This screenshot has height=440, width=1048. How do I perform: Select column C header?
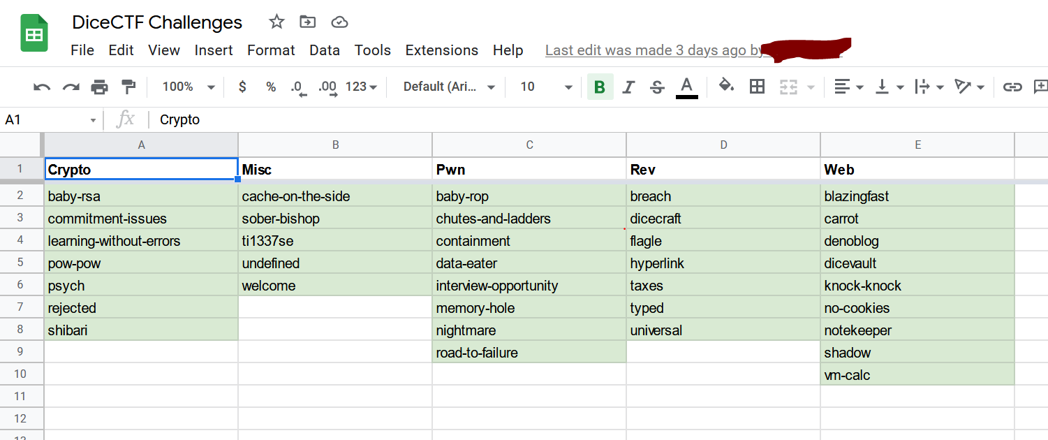click(529, 145)
